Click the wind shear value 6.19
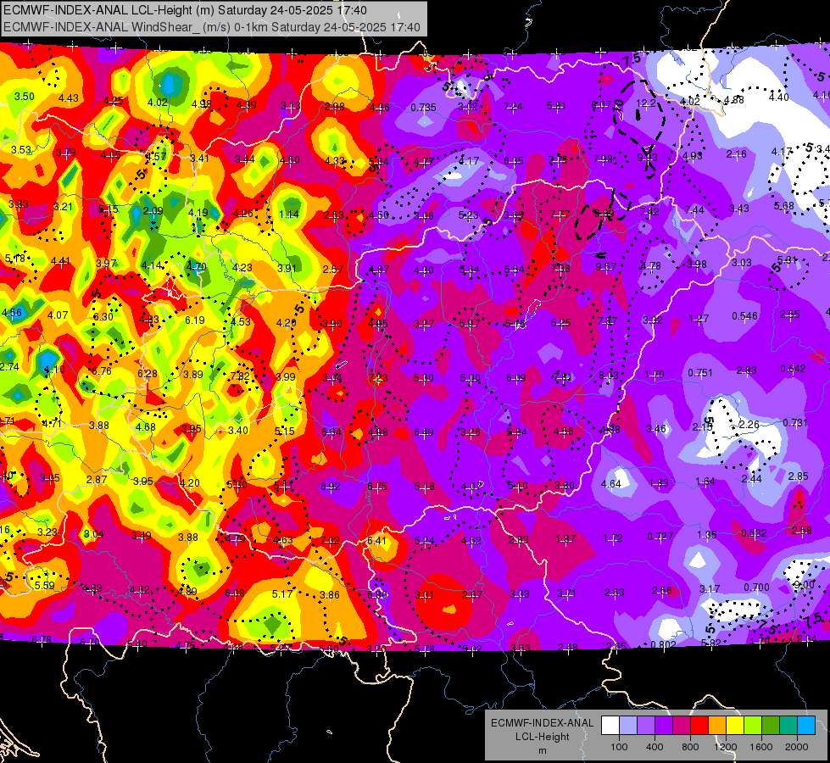This screenshot has height=763, width=830. [x=195, y=320]
